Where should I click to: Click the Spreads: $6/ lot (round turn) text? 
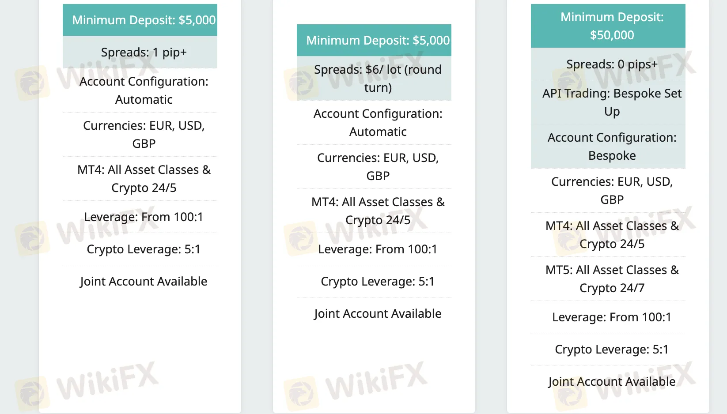pyautogui.click(x=378, y=78)
